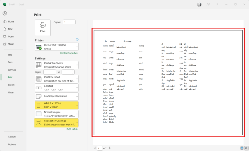Click the print preview page
Image resolution: width=249 pixels, height=151 pixels.
(x=168, y=83)
